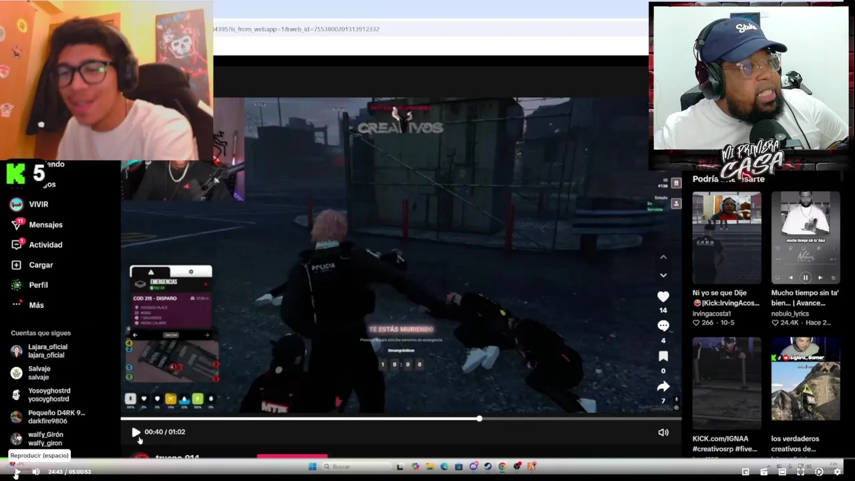Click the 00:40 / 01:02 time label
Screen dimensions: 855x481
(165, 432)
